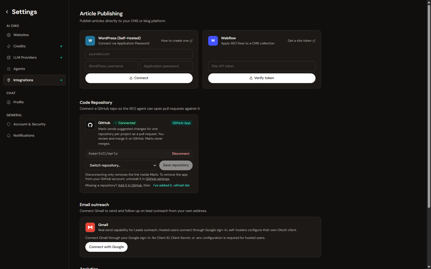
Task: Click the Profile user icon
Action: coord(9,102)
